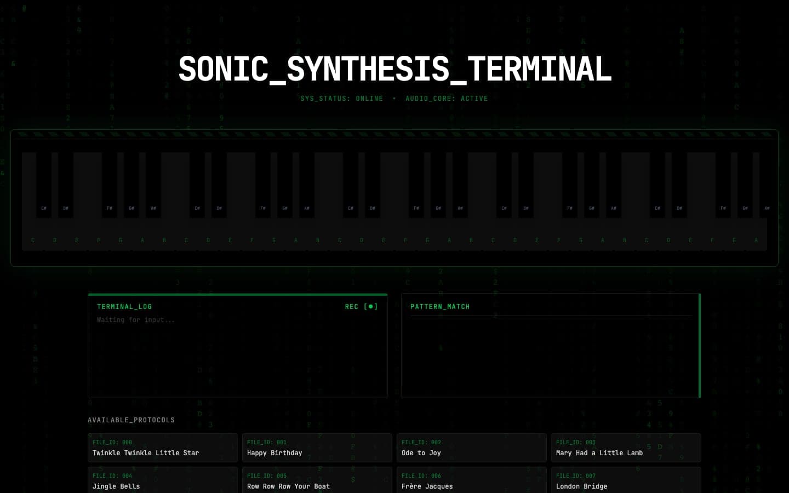Click the AVAILABLE_PROTOCOLS section label
The width and height of the screenshot is (789, 493).
(x=131, y=420)
